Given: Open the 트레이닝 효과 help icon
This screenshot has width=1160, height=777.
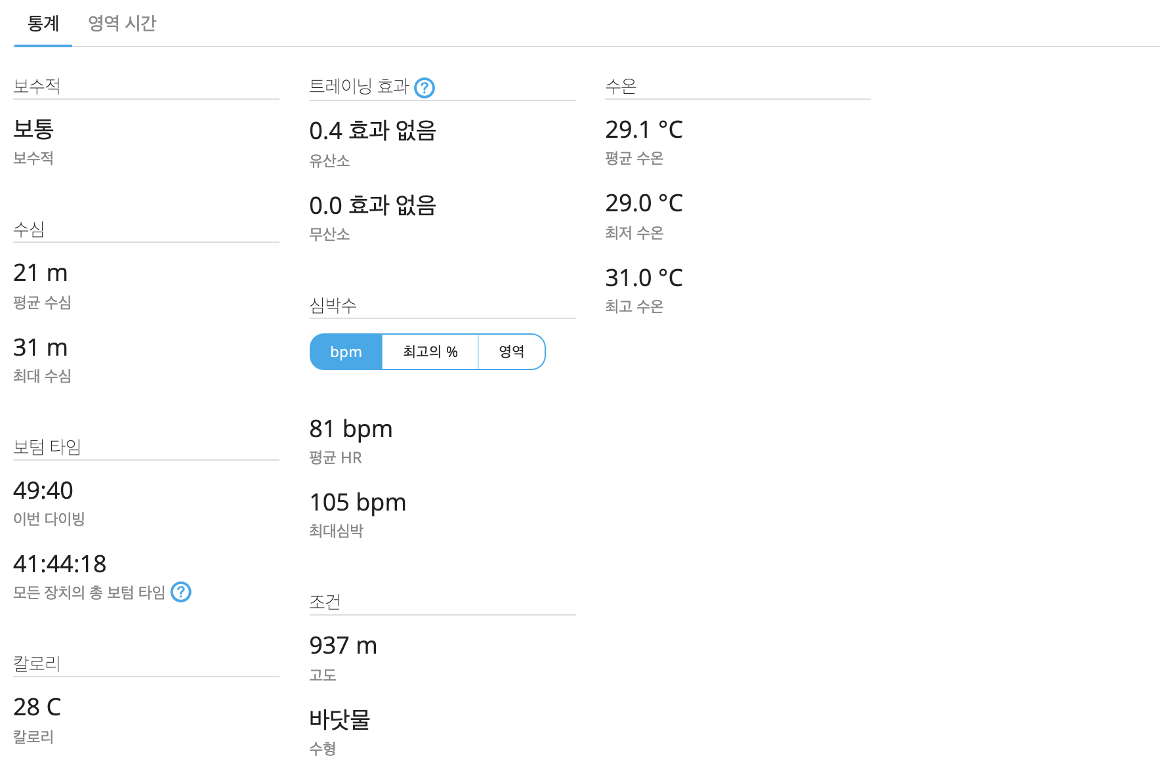Looking at the screenshot, I should pyautogui.click(x=425, y=87).
